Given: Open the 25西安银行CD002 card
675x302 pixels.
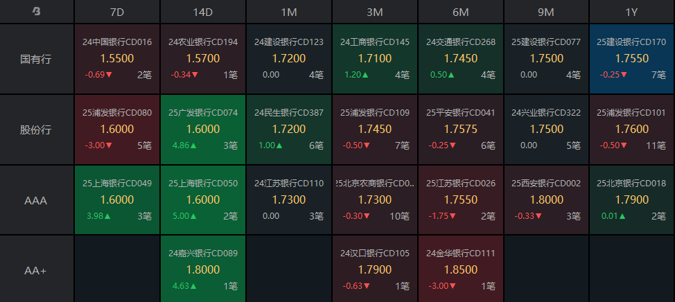Looking at the screenshot, I should pos(546,200).
